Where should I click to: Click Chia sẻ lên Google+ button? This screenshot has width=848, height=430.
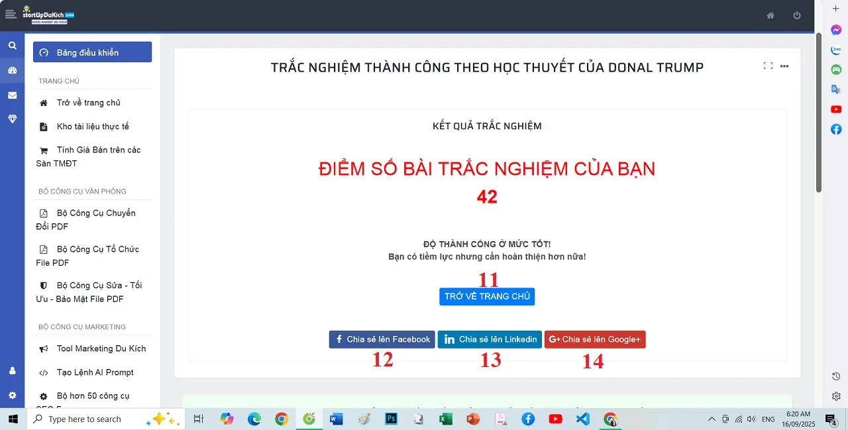click(x=595, y=339)
